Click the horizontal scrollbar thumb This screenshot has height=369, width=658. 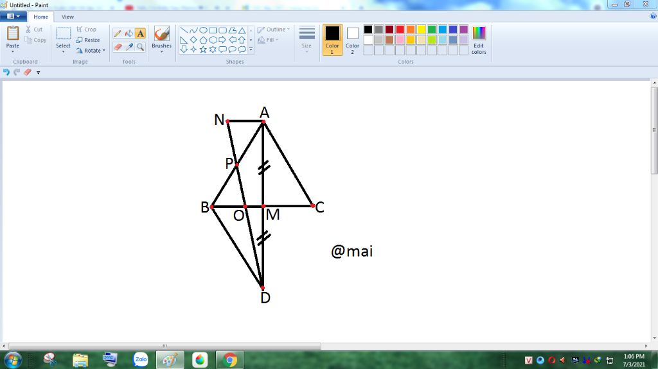[x=164, y=346]
